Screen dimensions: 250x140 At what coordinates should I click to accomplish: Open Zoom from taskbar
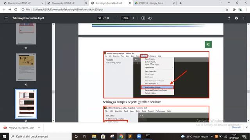[x=139, y=136]
